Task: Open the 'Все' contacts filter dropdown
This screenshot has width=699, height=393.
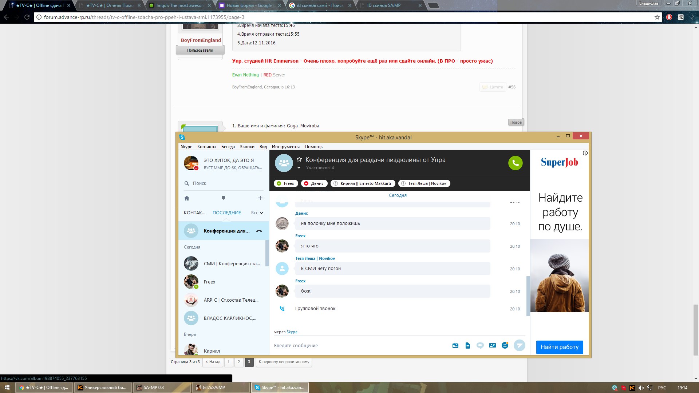Action: pyautogui.click(x=257, y=213)
